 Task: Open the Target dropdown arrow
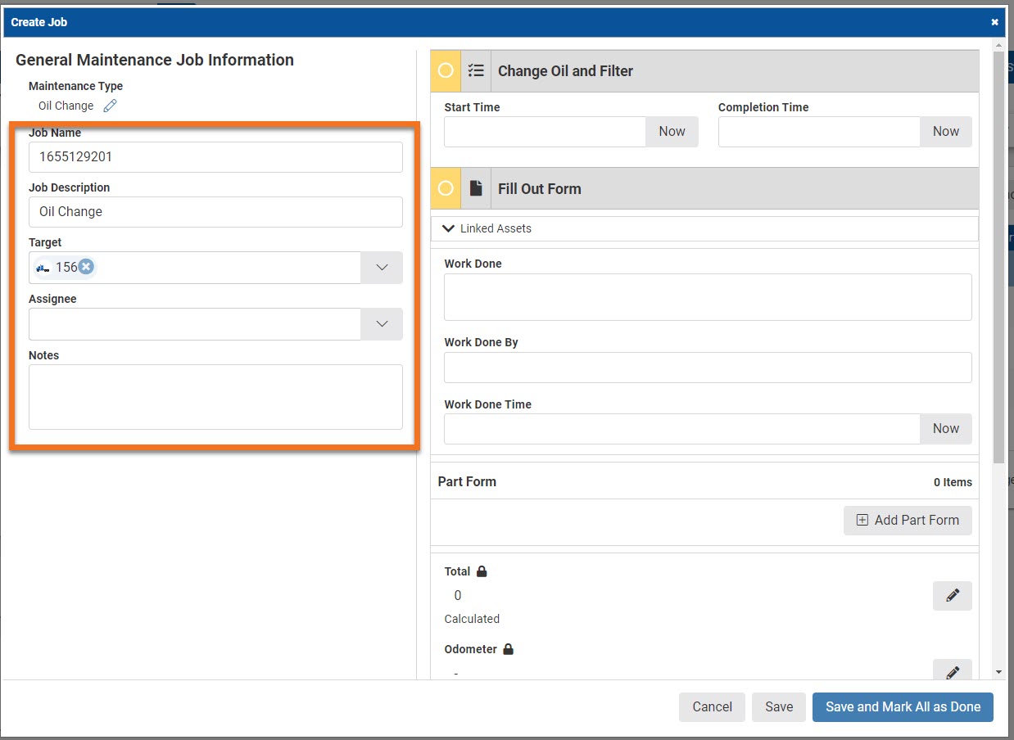[382, 268]
